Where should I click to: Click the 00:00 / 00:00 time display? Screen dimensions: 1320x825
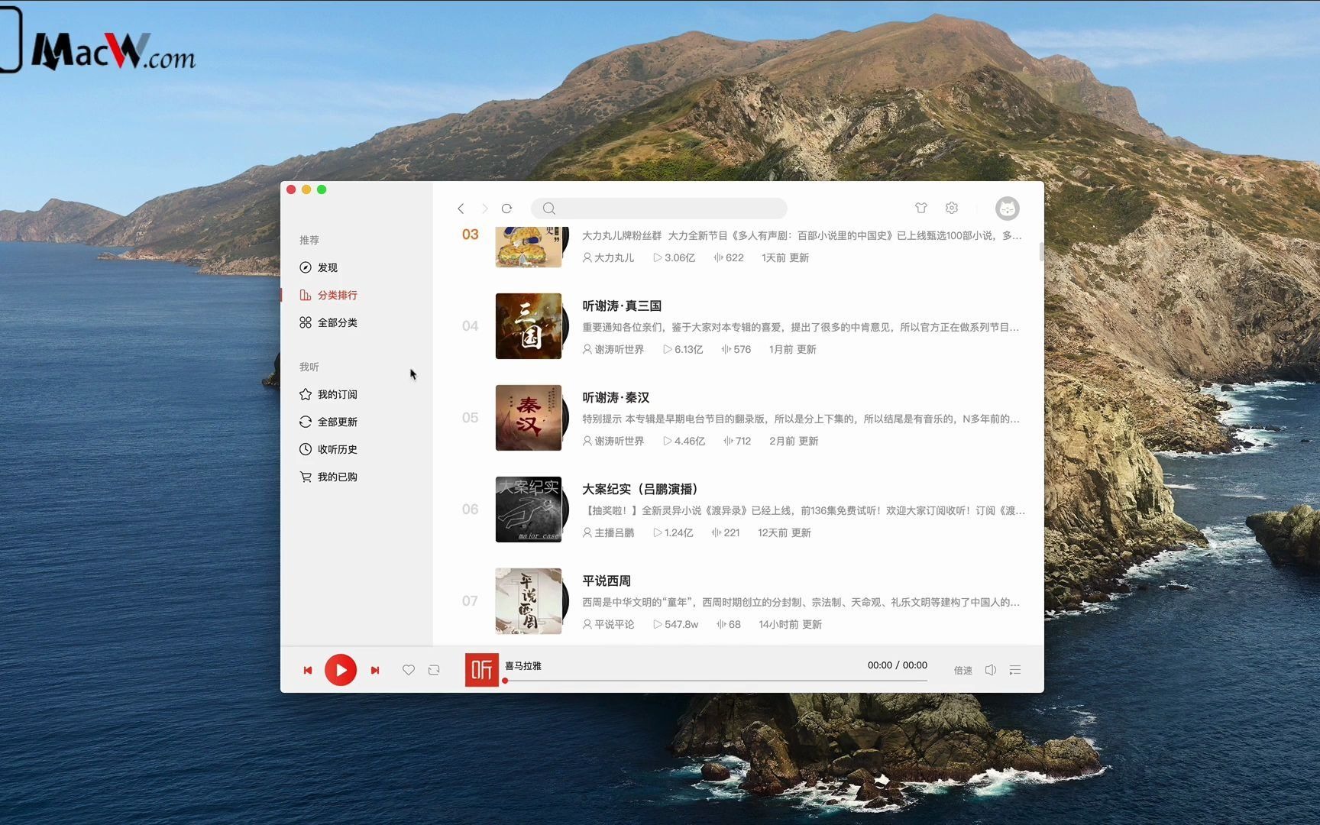click(898, 665)
